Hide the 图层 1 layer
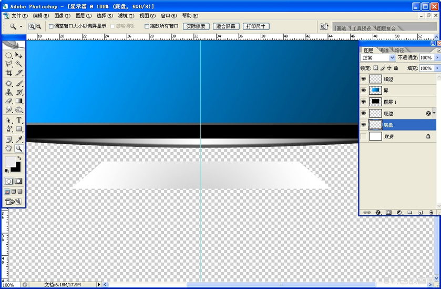441x289 pixels. click(363, 102)
